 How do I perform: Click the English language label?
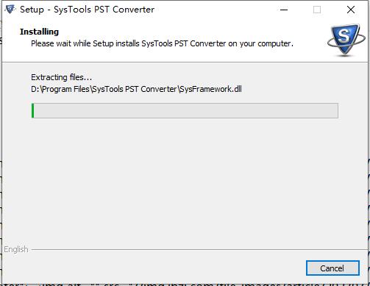click(16, 249)
